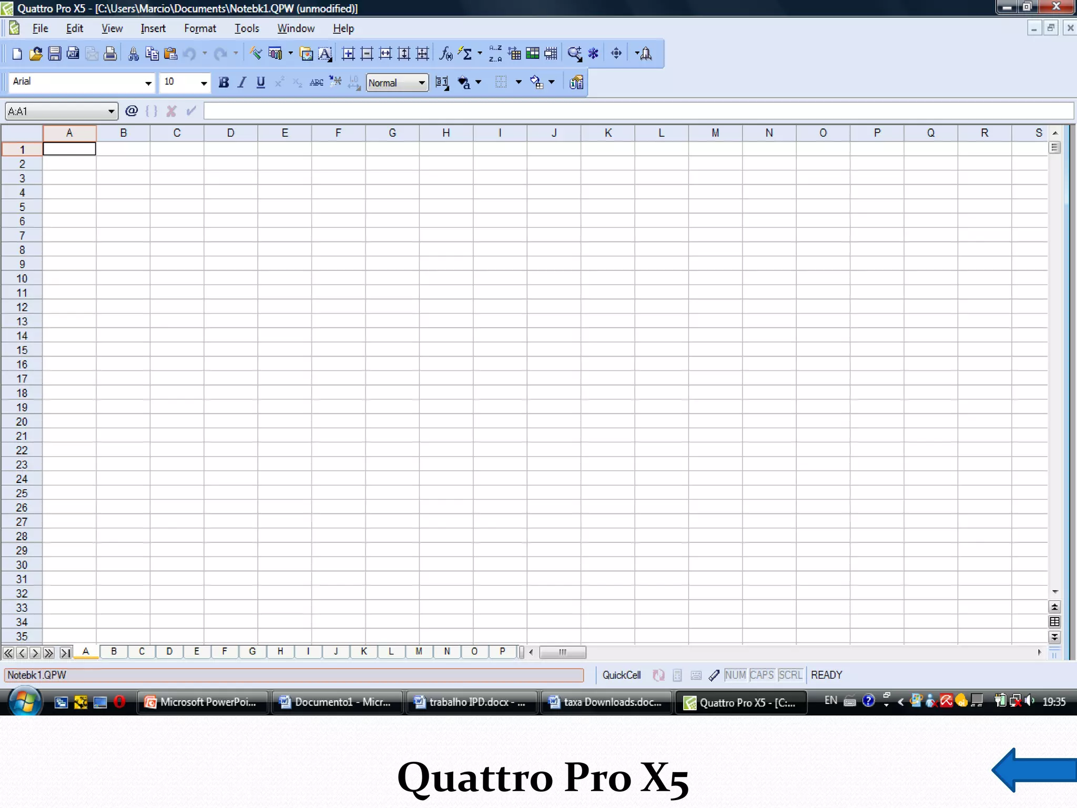Toggle SCRL lock indicator in status bar
Screen dimensions: 1077x808
click(x=790, y=675)
